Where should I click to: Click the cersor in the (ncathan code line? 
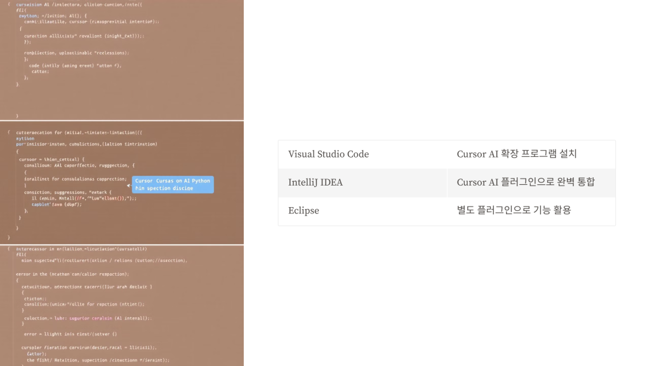(72, 274)
